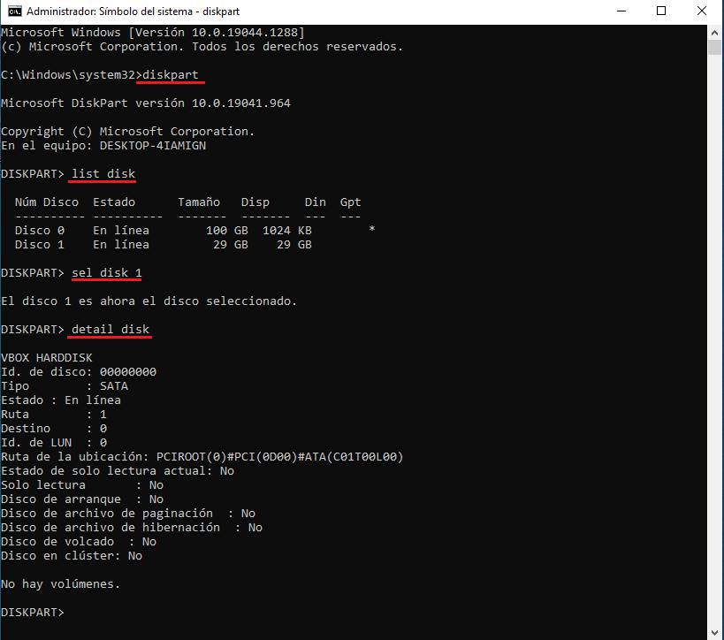724x640 pixels.
Task: Click the 'Disco de archivo de paginación' line
Action: coord(128,514)
